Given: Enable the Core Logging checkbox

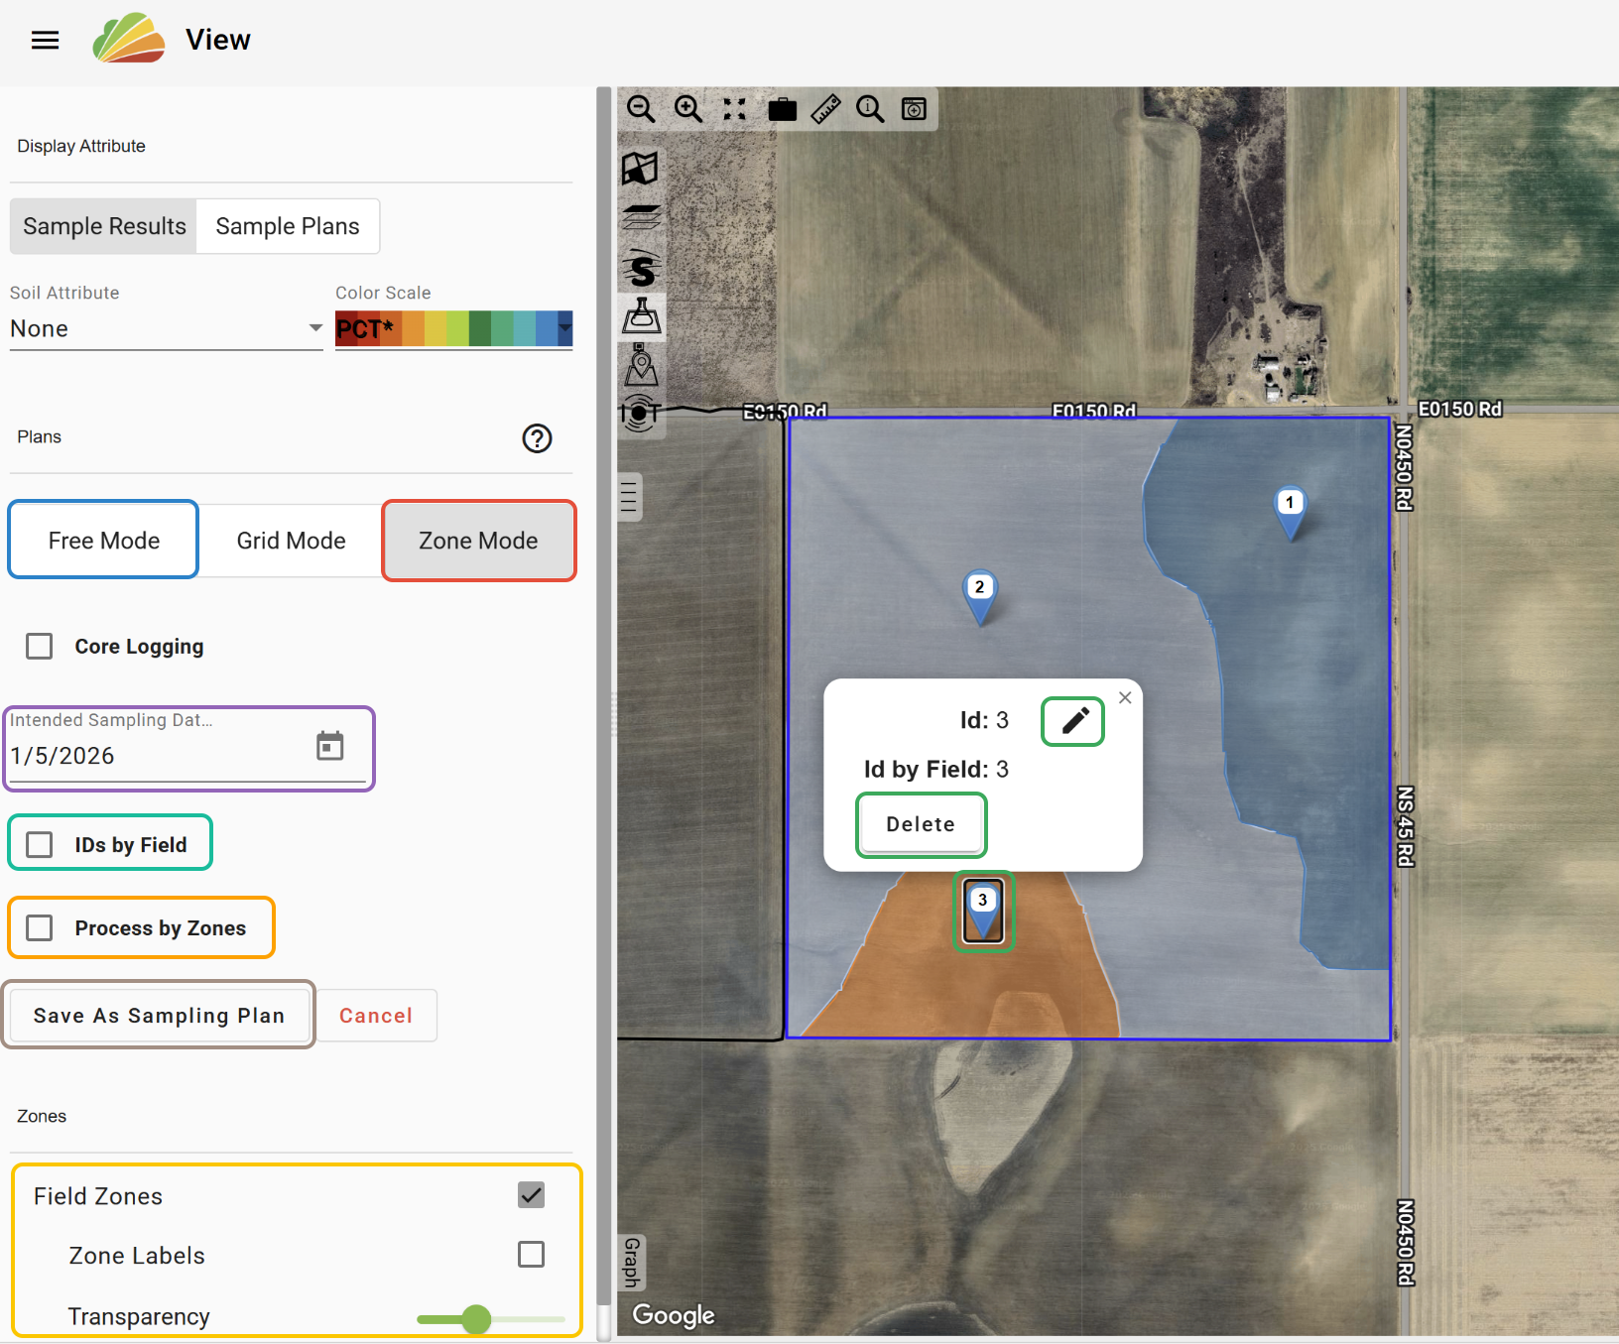Looking at the screenshot, I should pos(40,647).
